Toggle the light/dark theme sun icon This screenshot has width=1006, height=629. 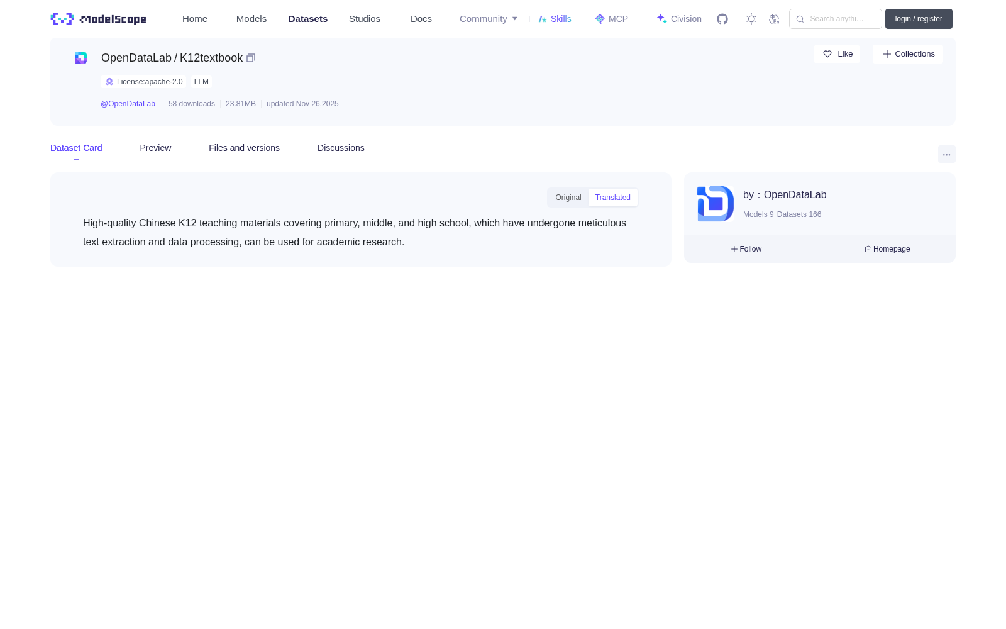(x=751, y=19)
